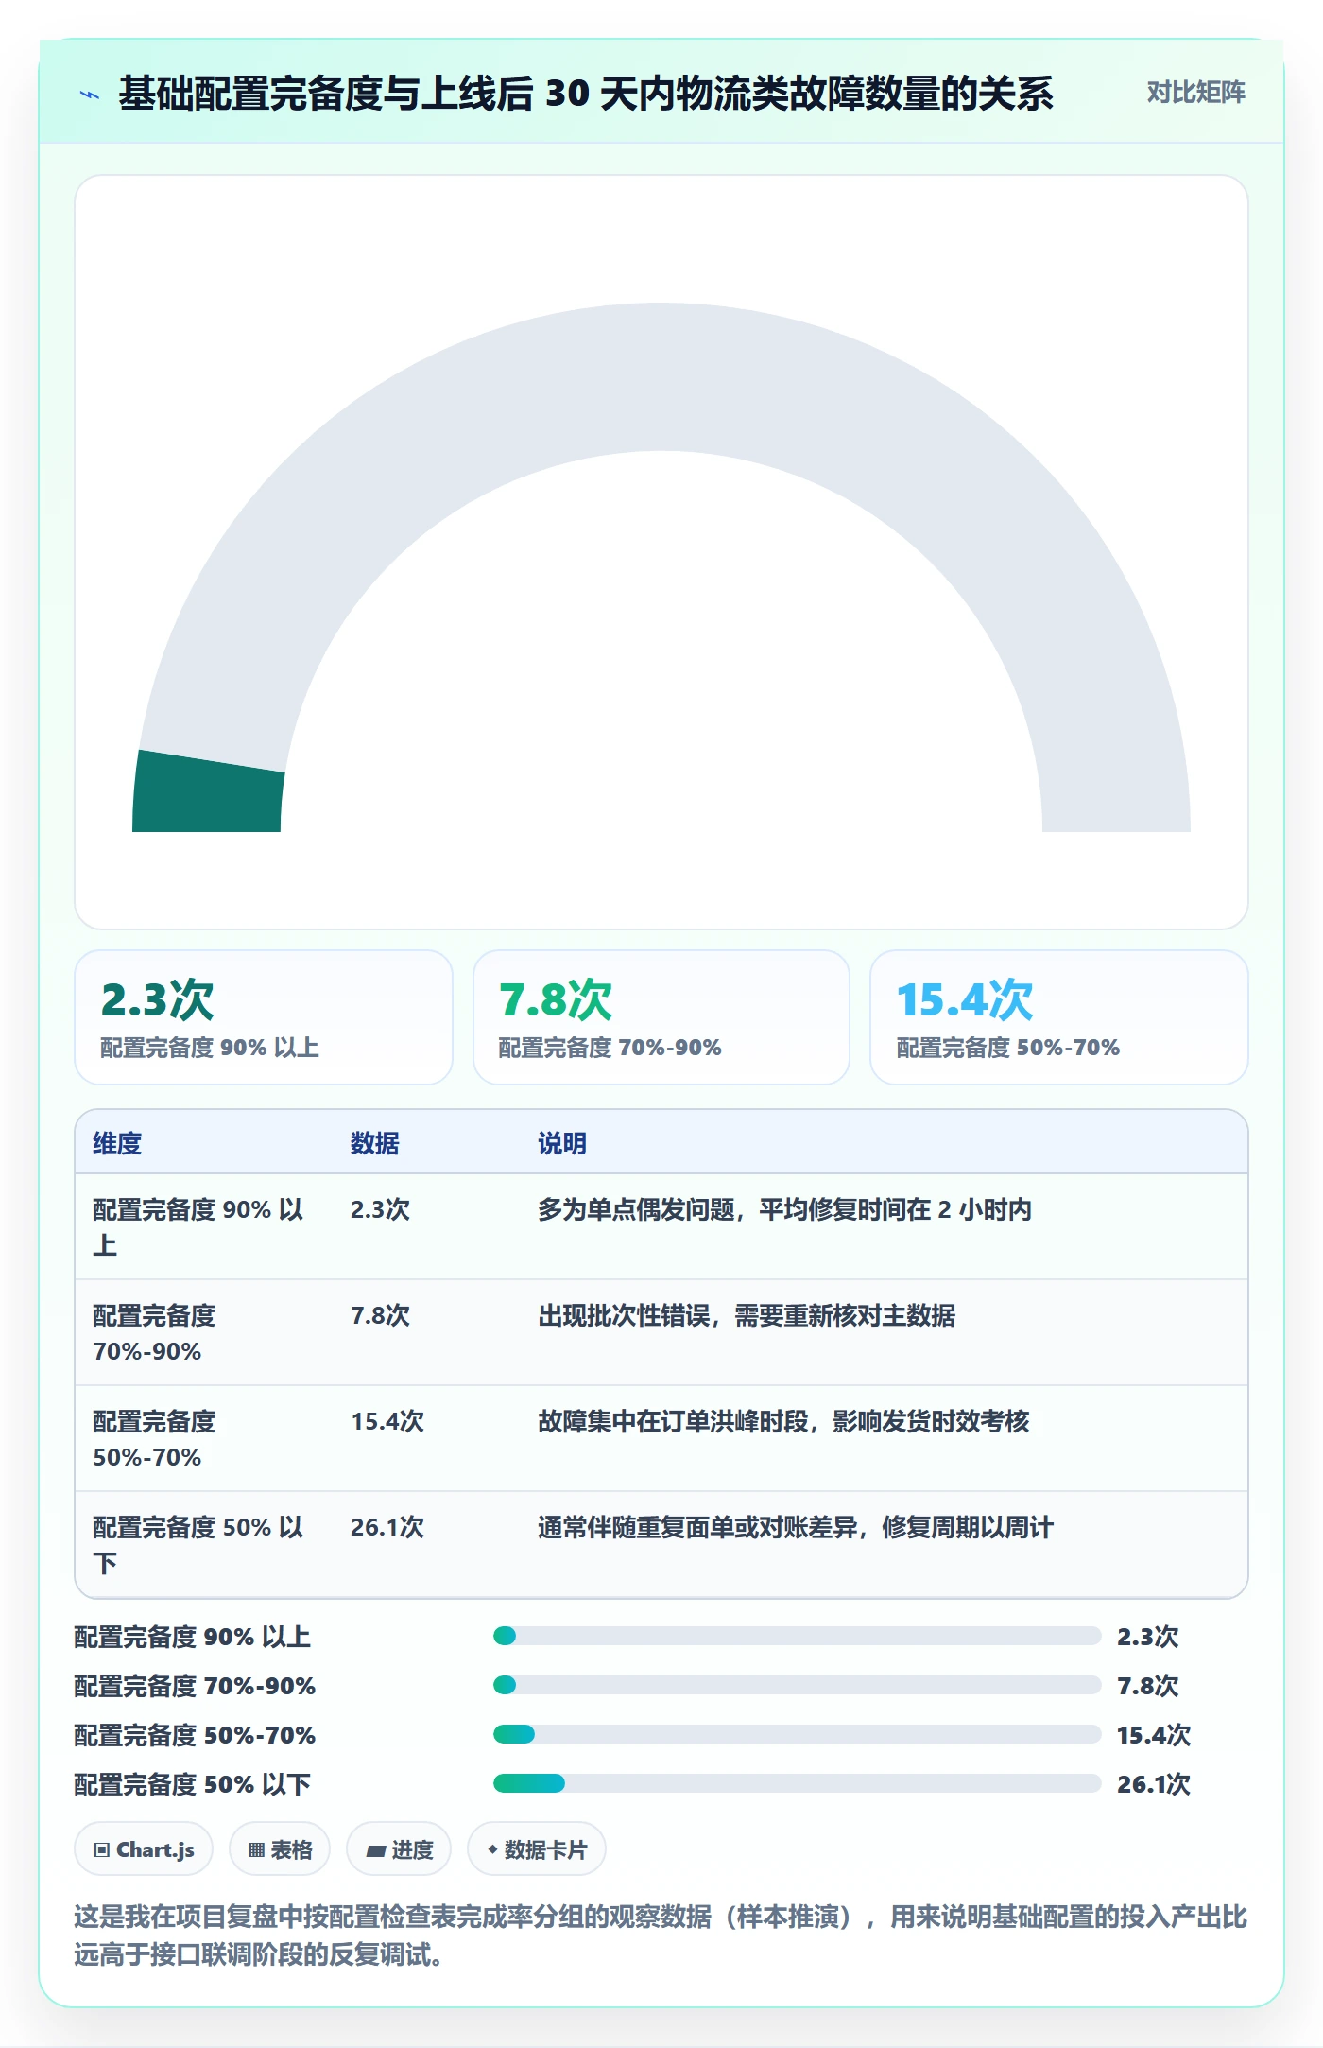Screen dimensions: 1323x2048
Task: Click the footnote paragraph about 项目复盘
Action: point(661,1935)
